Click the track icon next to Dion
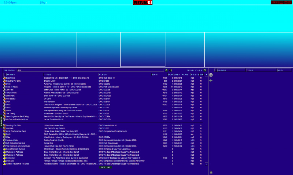The image size is (293, 175). click(4, 102)
